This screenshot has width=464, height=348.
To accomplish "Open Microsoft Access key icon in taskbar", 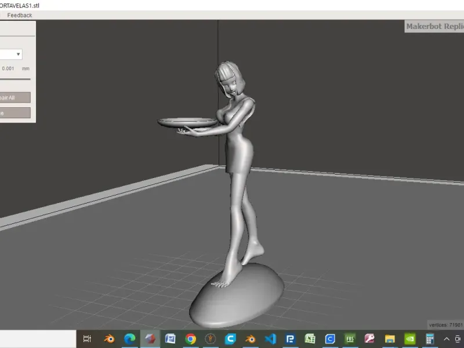I will click(370, 339).
